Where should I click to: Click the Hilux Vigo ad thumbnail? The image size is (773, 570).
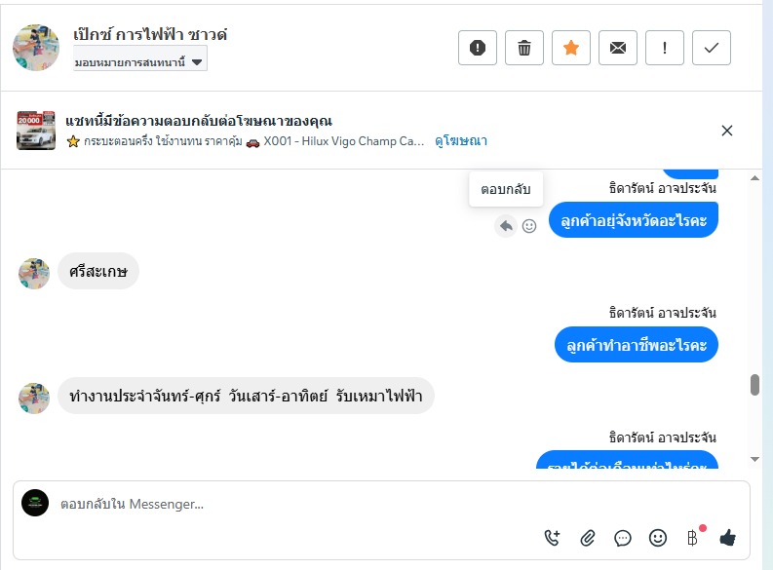(x=36, y=131)
